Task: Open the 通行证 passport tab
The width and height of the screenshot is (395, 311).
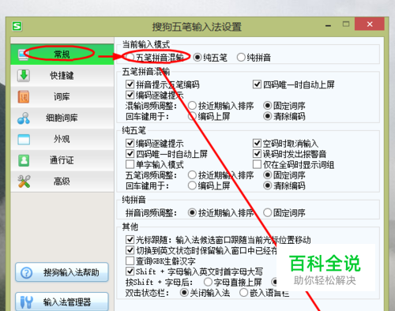Action: click(62, 160)
